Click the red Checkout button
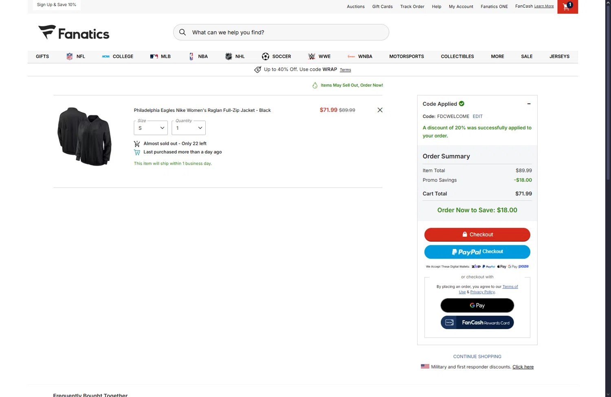The image size is (611, 397). 477,235
